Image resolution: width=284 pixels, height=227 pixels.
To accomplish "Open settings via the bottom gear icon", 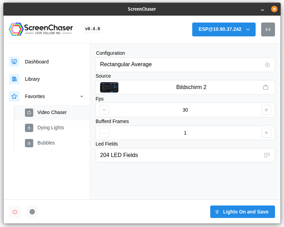I will click(32, 212).
